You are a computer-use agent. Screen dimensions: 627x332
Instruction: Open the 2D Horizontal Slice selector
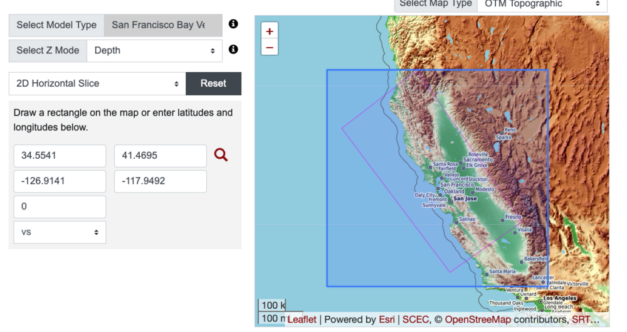click(97, 83)
